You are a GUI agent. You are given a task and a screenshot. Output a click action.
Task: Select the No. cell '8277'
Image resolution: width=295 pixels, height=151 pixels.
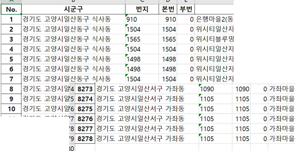coord(85,129)
